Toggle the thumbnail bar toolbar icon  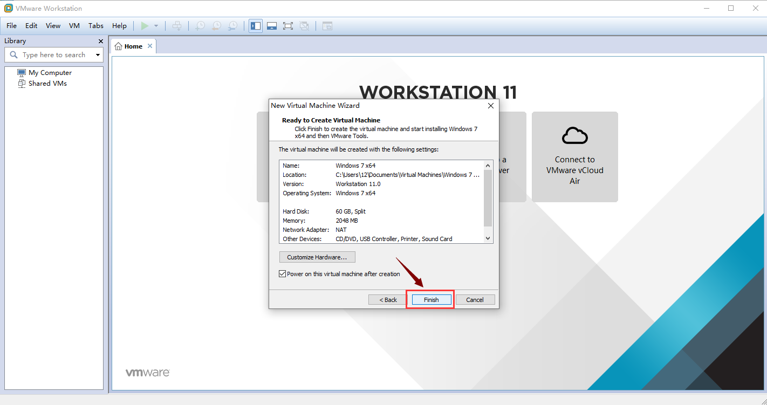[x=272, y=26]
